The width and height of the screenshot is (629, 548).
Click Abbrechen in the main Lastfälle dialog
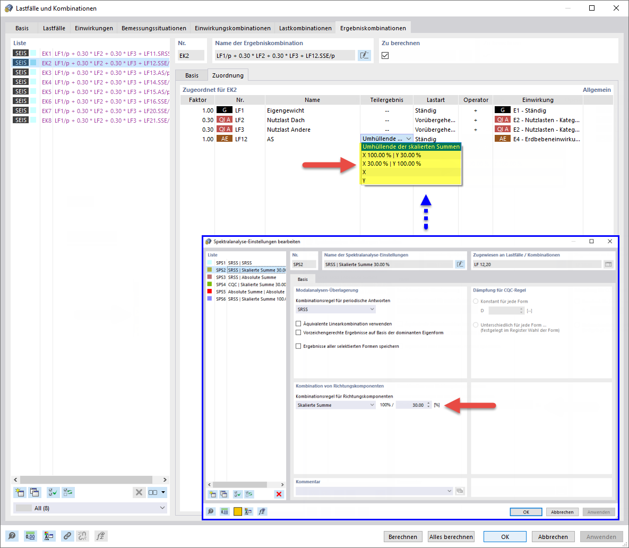point(553,537)
